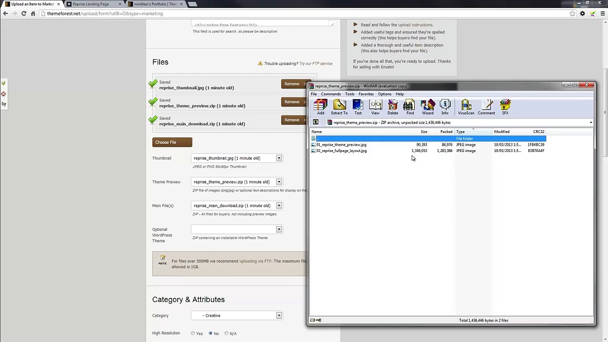Open the Try our FTP service link
This screenshot has width=608, height=342.
pyautogui.click(x=316, y=64)
